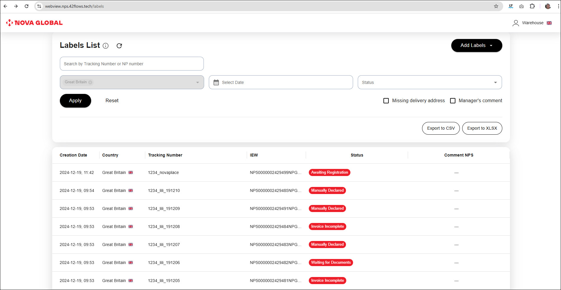The height and width of the screenshot is (290, 561).
Task: Reset all filters
Action: click(x=112, y=101)
